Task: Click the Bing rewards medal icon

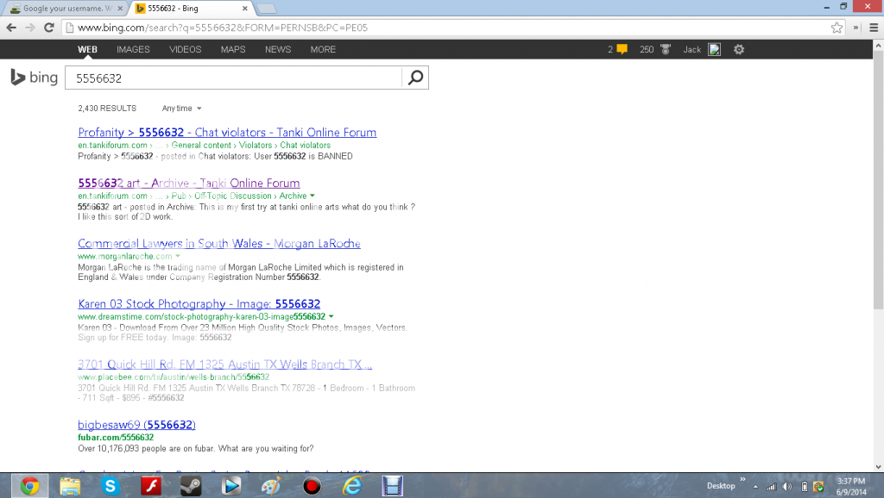Action: (666, 50)
